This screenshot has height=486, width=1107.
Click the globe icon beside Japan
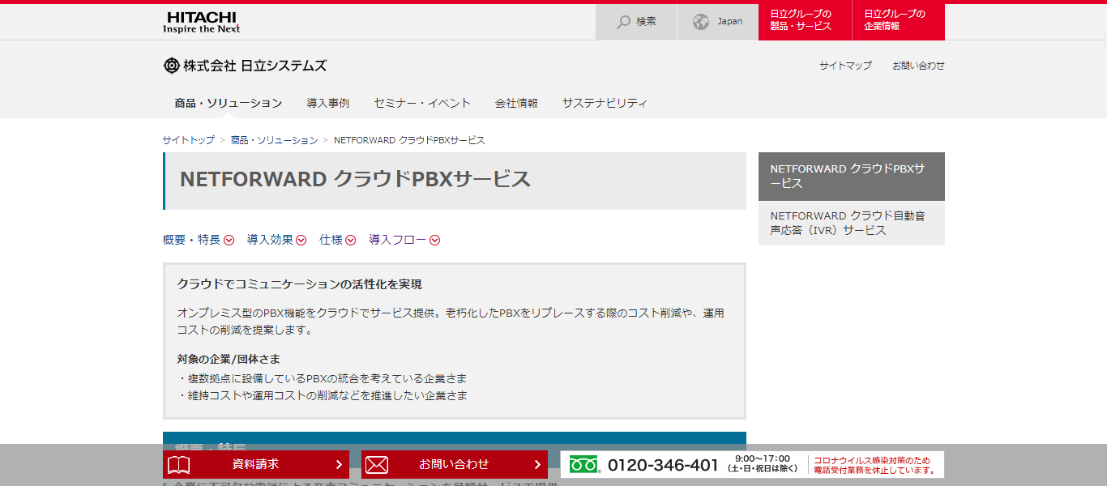pos(701,22)
